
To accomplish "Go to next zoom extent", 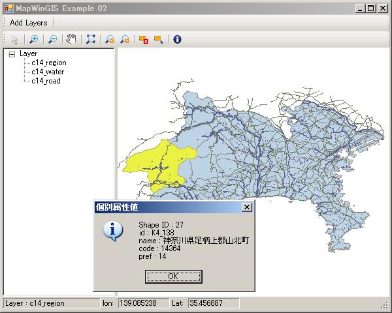I will point(124,39).
